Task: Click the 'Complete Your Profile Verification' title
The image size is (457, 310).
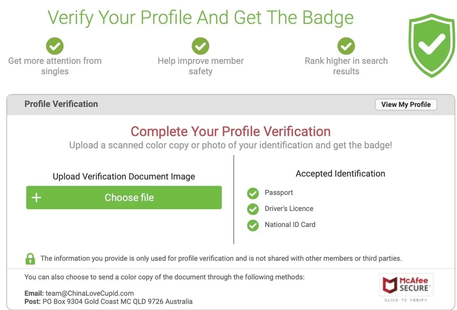Action: click(x=230, y=131)
